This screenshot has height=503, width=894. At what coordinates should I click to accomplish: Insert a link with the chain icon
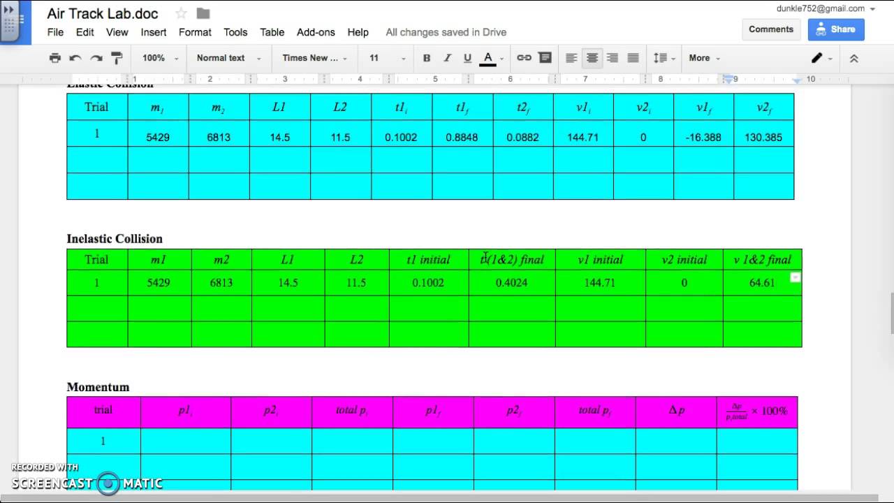tap(524, 58)
